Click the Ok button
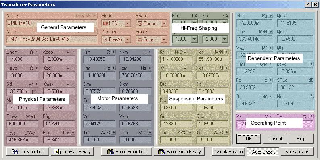 point(249,139)
